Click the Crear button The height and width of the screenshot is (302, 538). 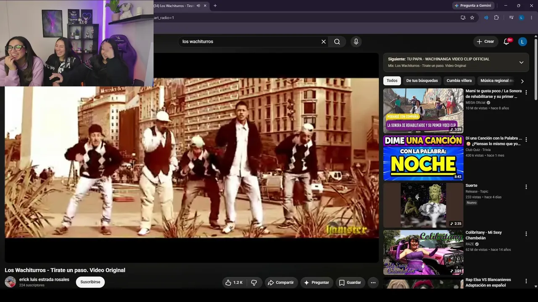point(485,42)
